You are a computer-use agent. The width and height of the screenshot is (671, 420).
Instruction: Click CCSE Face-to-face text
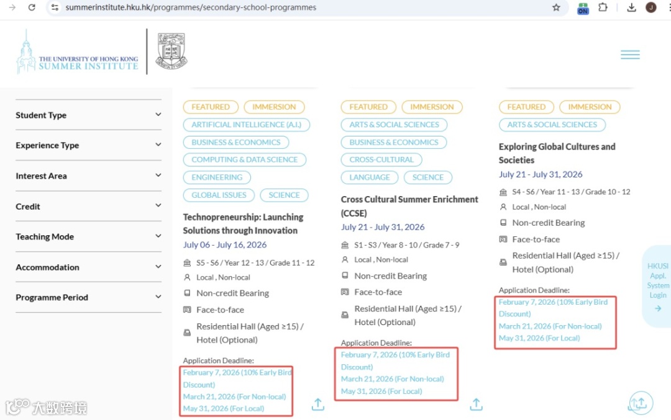tap(378, 292)
